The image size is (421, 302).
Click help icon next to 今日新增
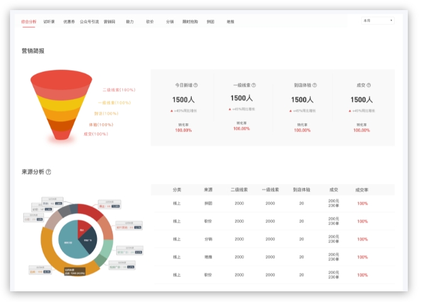point(195,85)
